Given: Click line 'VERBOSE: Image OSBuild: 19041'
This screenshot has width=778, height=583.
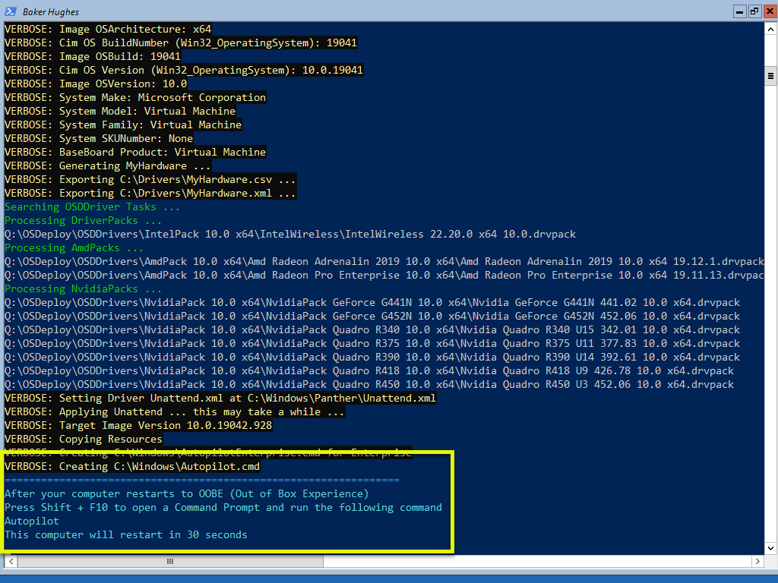Looking at the screenshot, I should pos(93,56).
